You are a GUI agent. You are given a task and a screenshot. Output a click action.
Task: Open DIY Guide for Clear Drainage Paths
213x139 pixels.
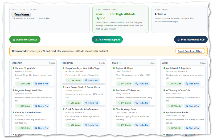pyautogui.click(x=124, y=125)
